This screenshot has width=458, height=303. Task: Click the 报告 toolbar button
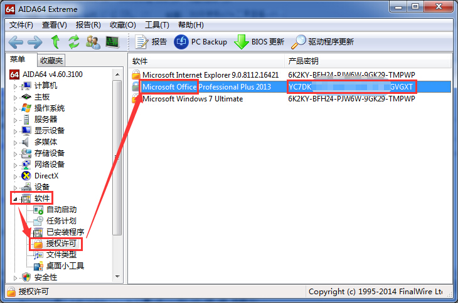tap(151, 42)
